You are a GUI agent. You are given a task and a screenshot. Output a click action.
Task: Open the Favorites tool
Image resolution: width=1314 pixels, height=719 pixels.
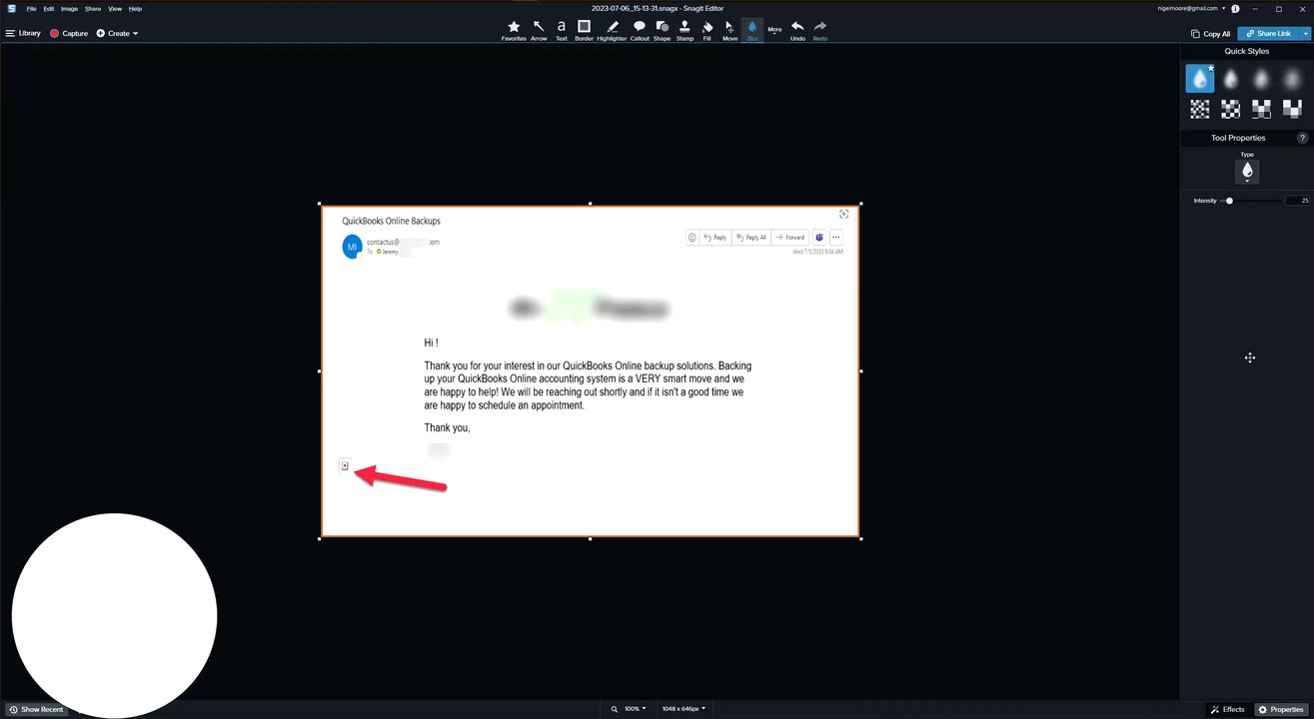coord(514,31)
